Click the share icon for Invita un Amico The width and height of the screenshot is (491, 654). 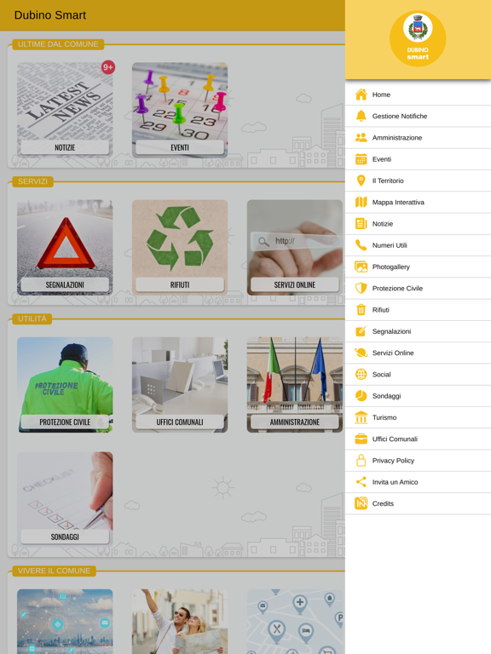[361, 482]
